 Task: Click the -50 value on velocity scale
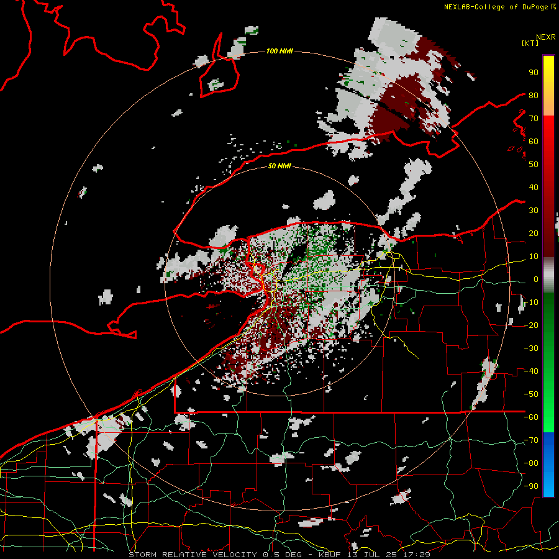click(531, 394)
